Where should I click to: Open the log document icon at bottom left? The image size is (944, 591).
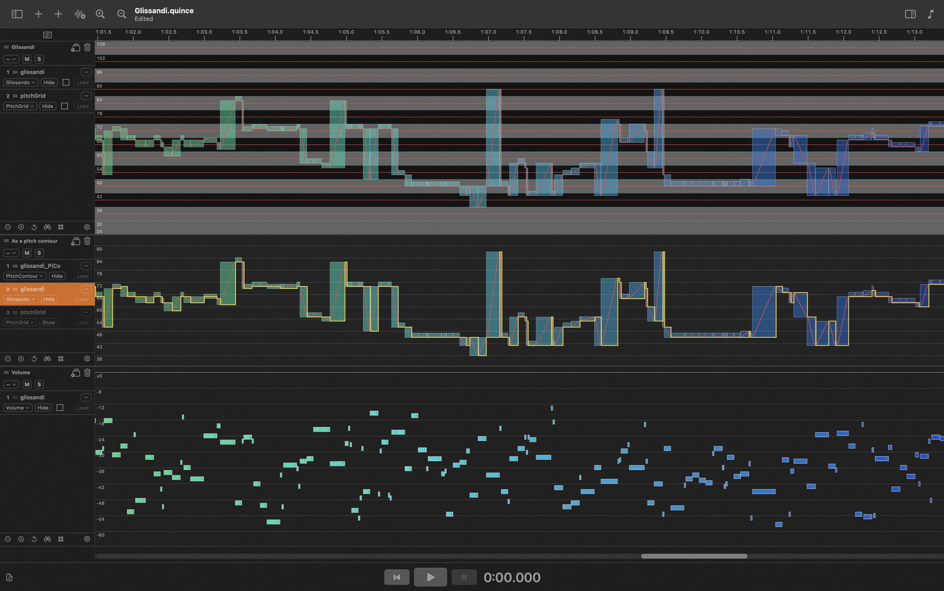click(x=9, y=577)
